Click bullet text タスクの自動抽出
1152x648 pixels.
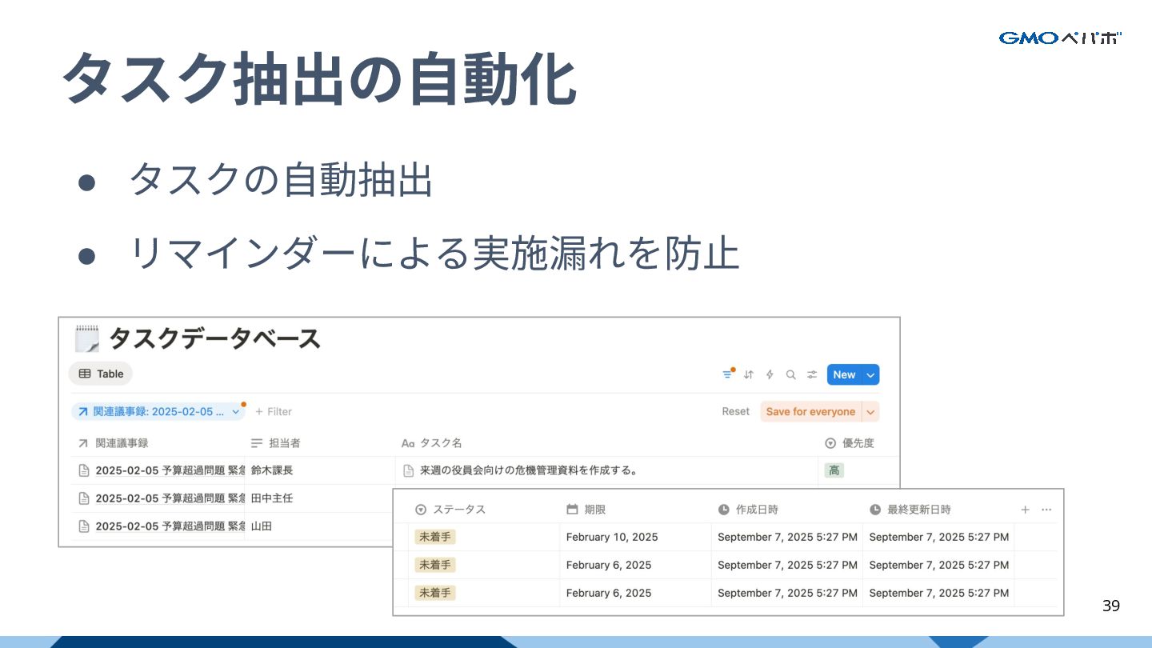click(281, 180)
